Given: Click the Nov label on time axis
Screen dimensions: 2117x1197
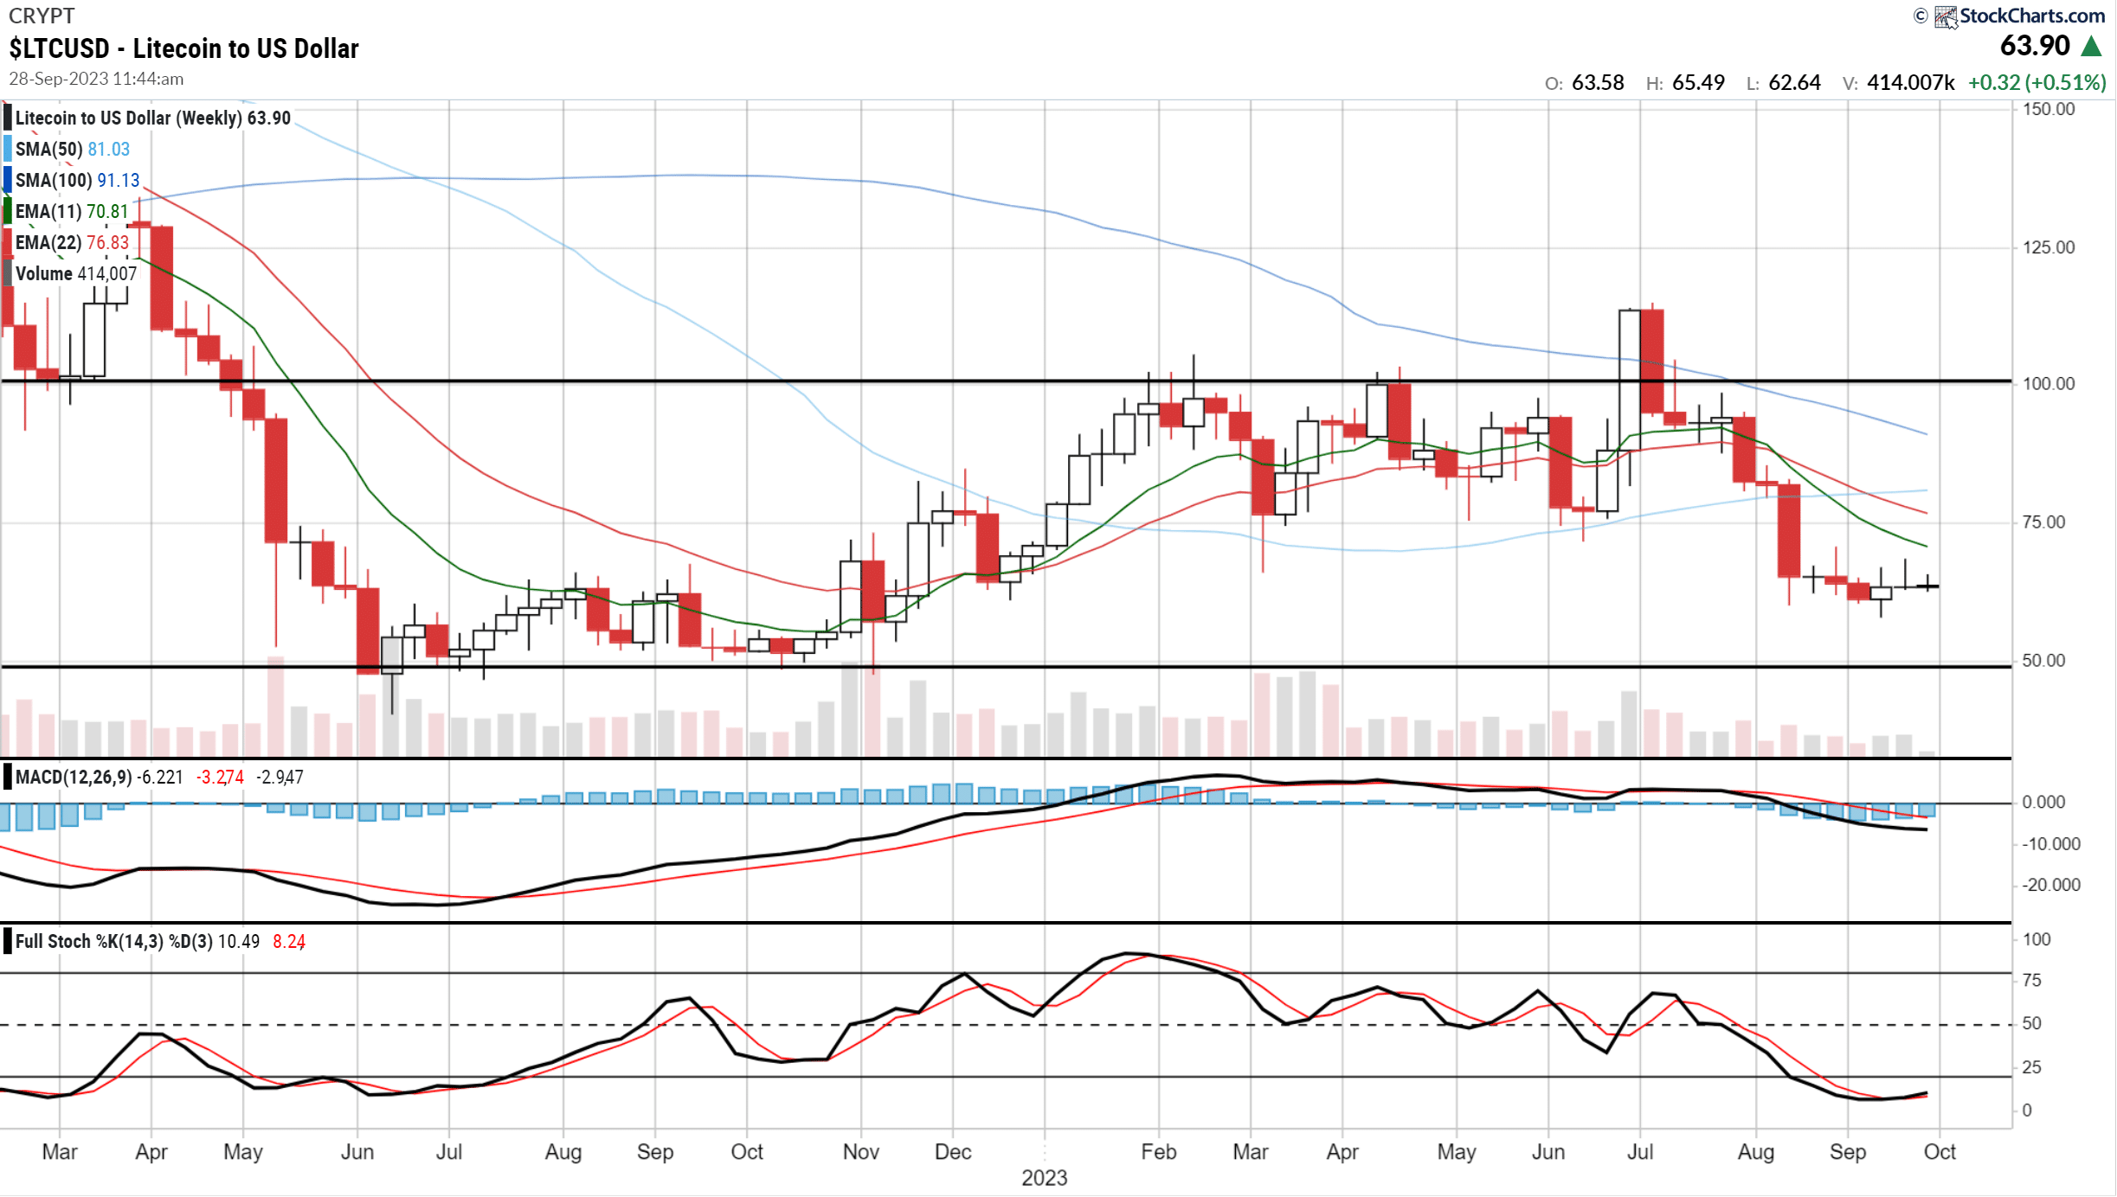Looking at the screenshot, I should click(861, 1152).
